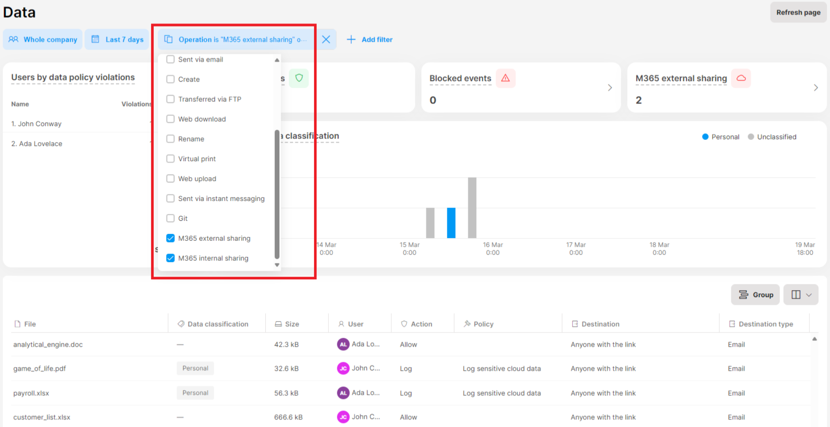Click the cloud icon next to M365 external sharing

[x=741, y=78]
